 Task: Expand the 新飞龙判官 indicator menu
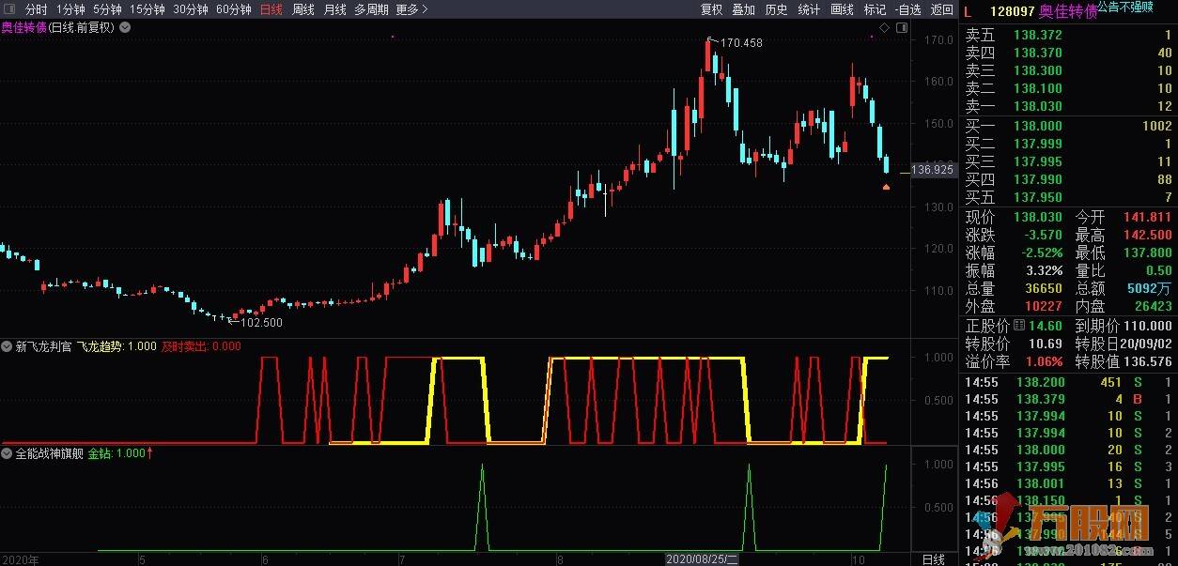point(8,346)
